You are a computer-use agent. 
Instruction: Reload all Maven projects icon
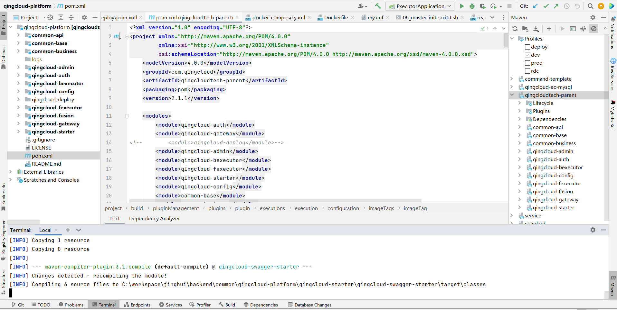pyautogui.click(x=515, y=29)
